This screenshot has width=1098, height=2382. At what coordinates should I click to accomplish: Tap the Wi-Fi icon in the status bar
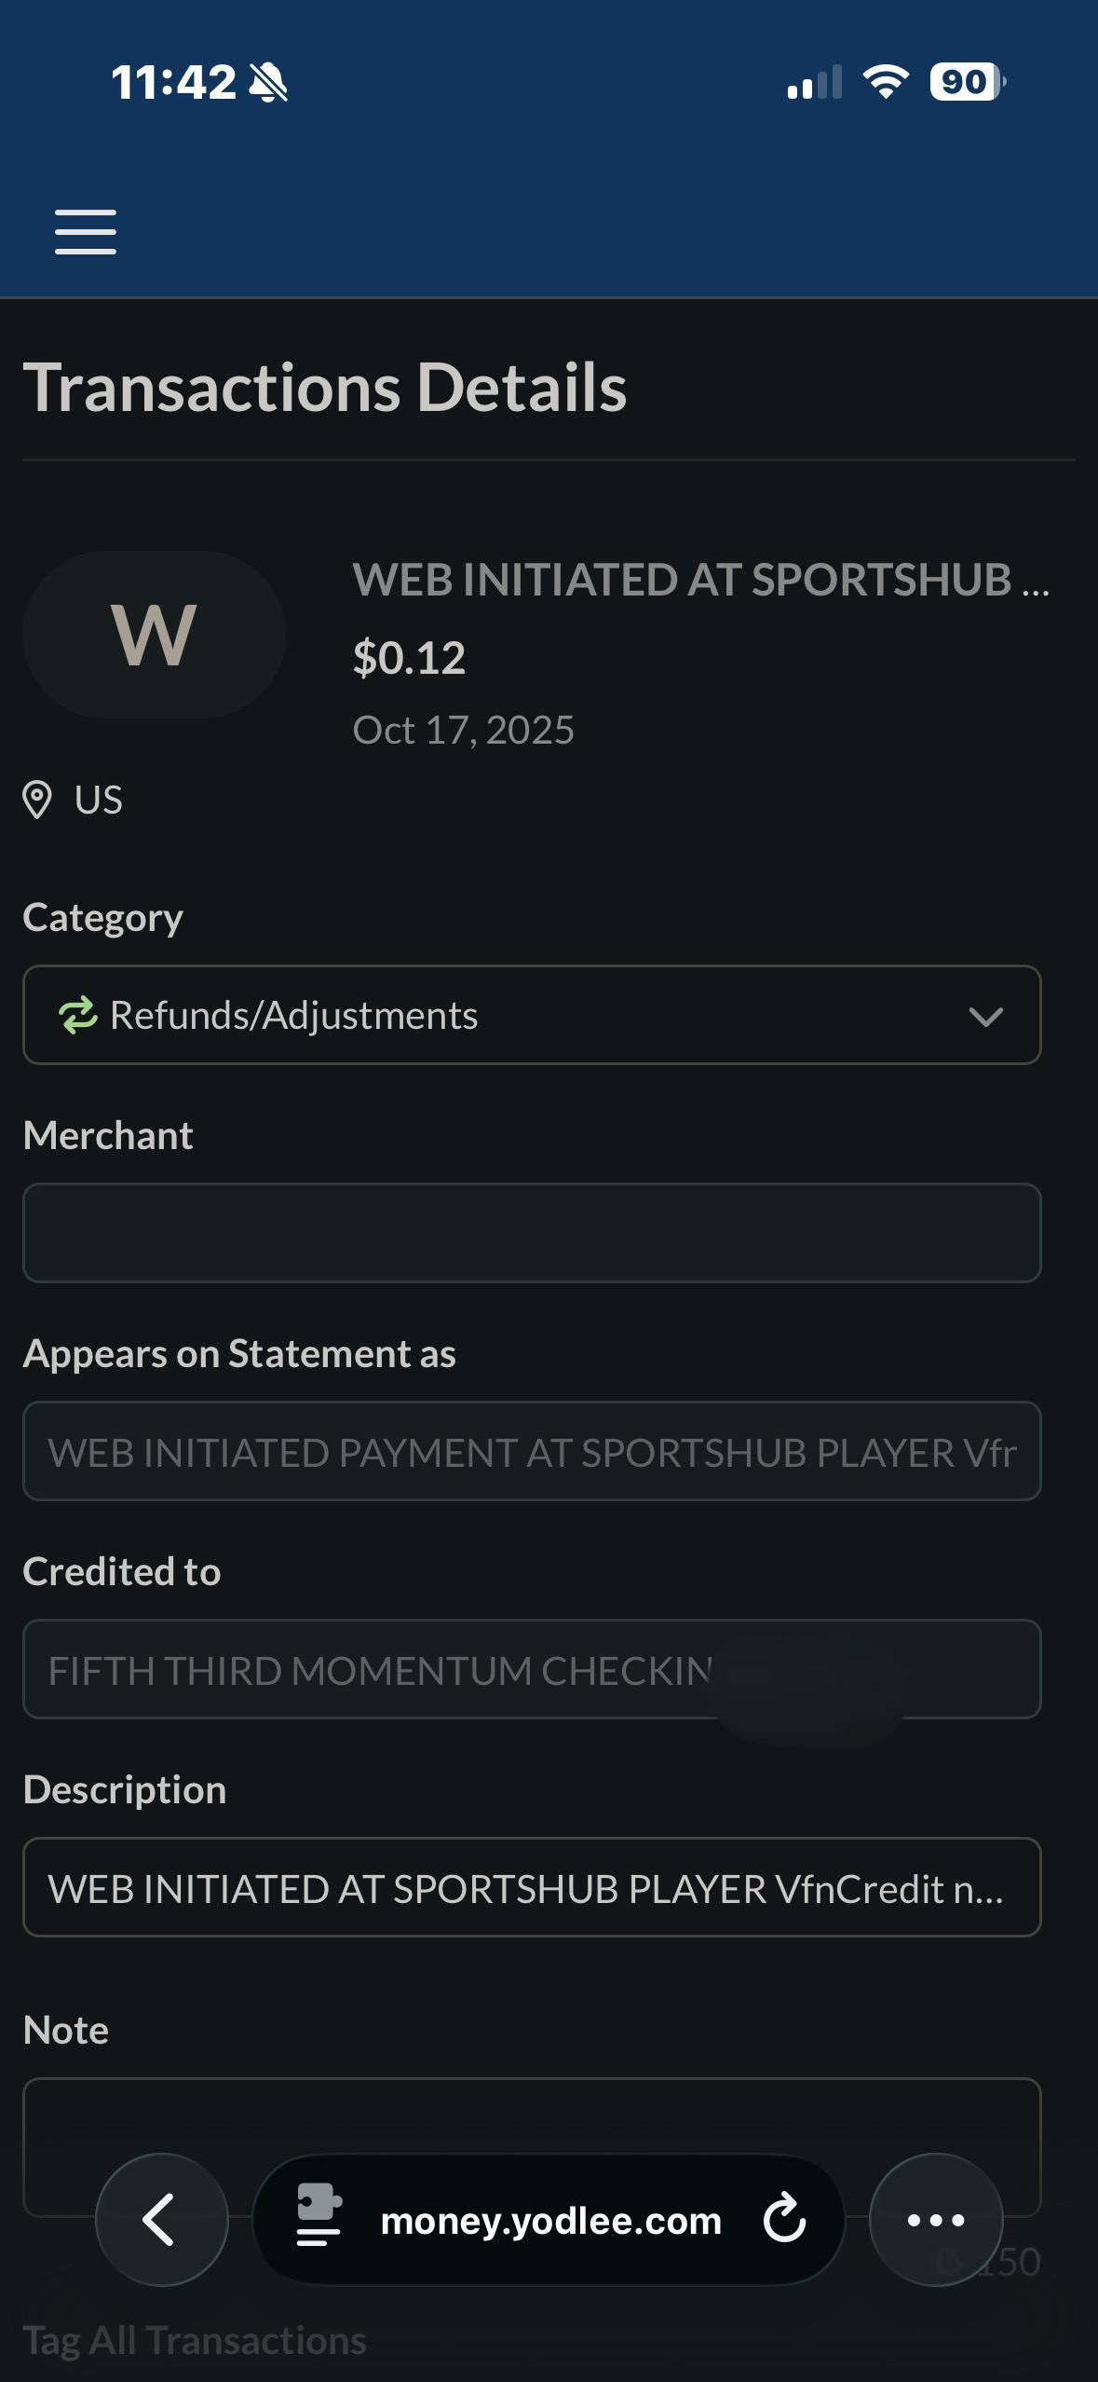click(886, 82)
